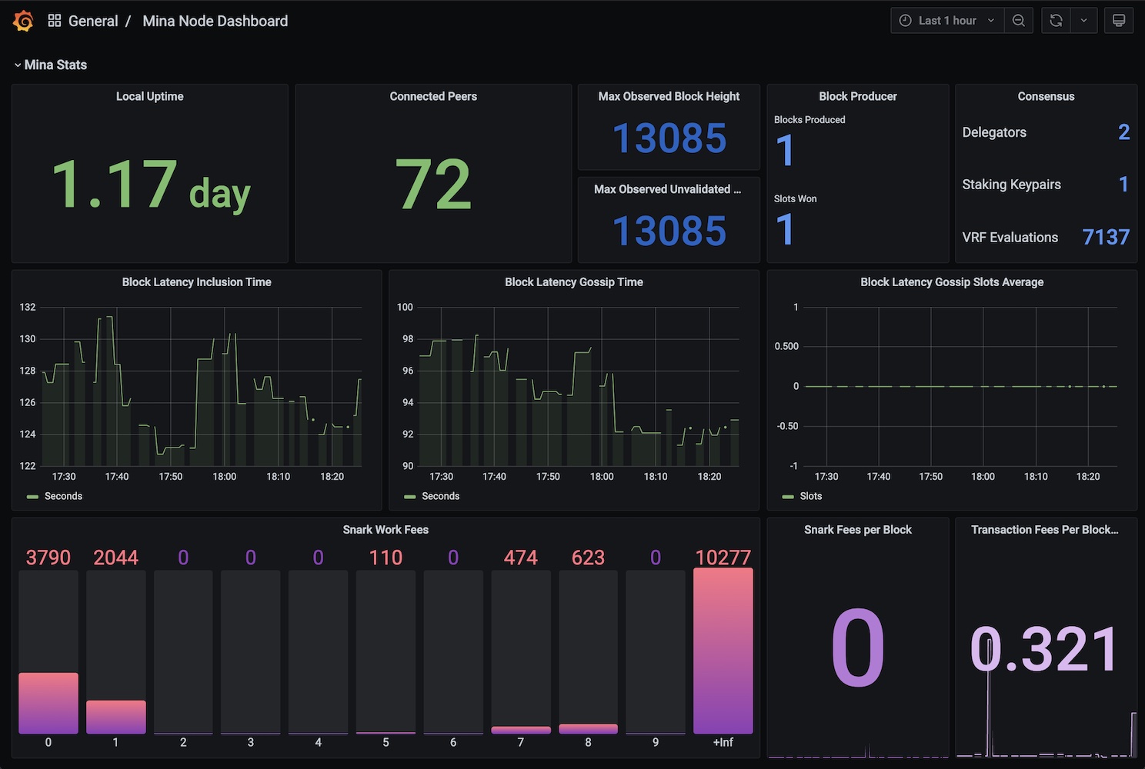
Task: Click the Delegators label in Consensus
Action: click(994, 132)
